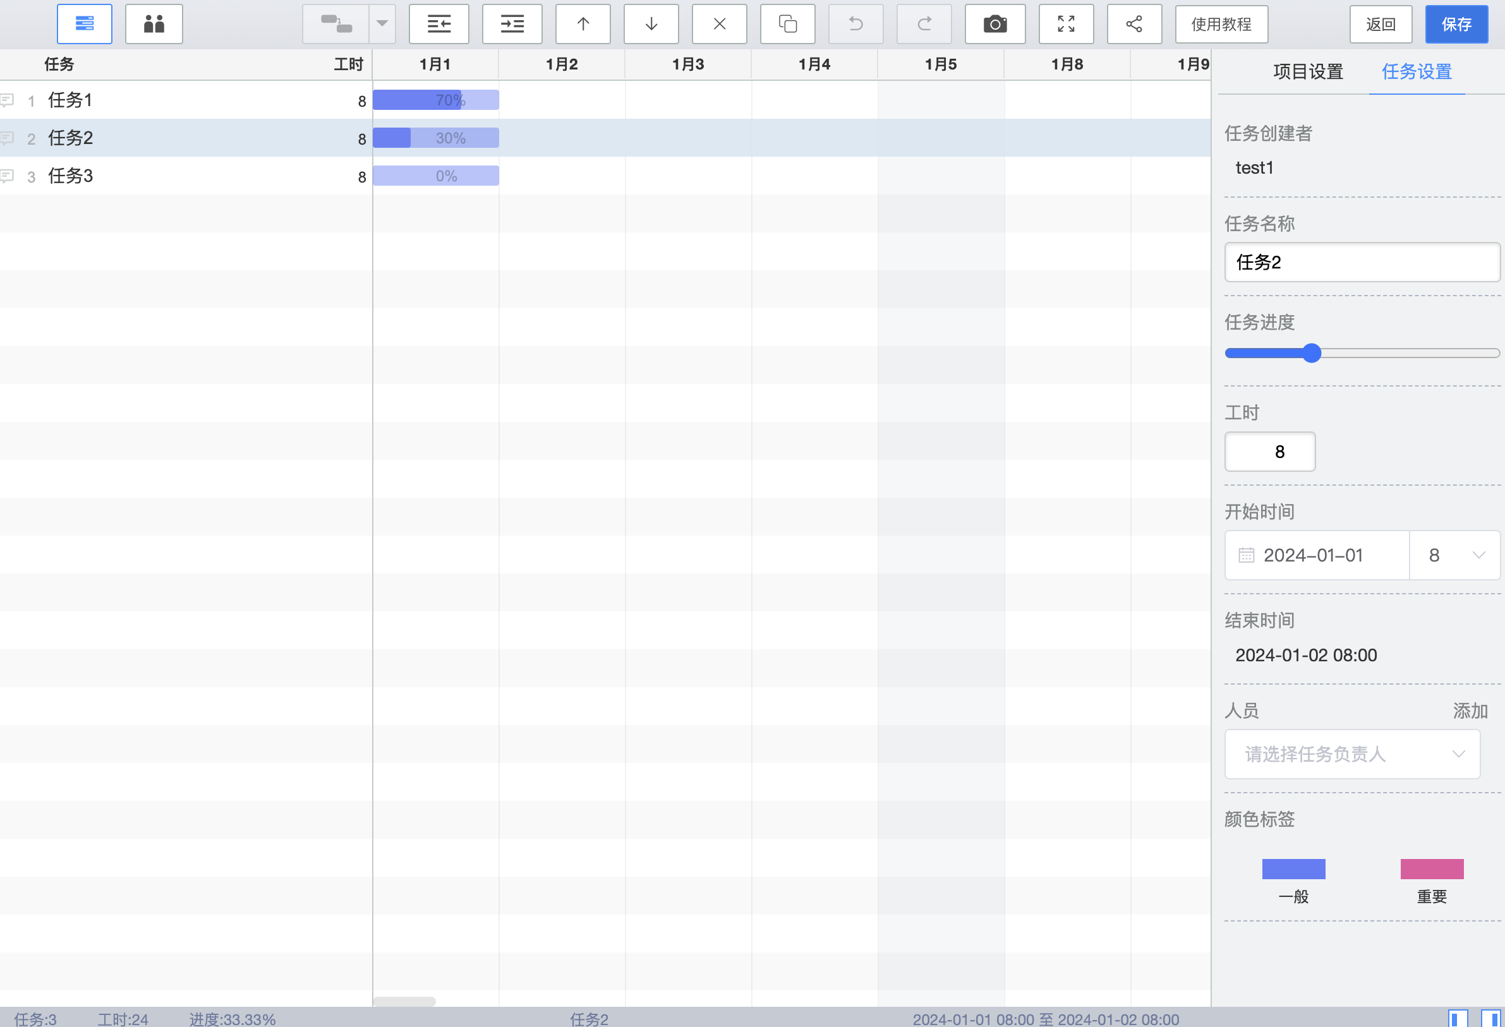Switch to personnel view icon
This screenshot has height=1027, width=1505.
click(154, 24)
